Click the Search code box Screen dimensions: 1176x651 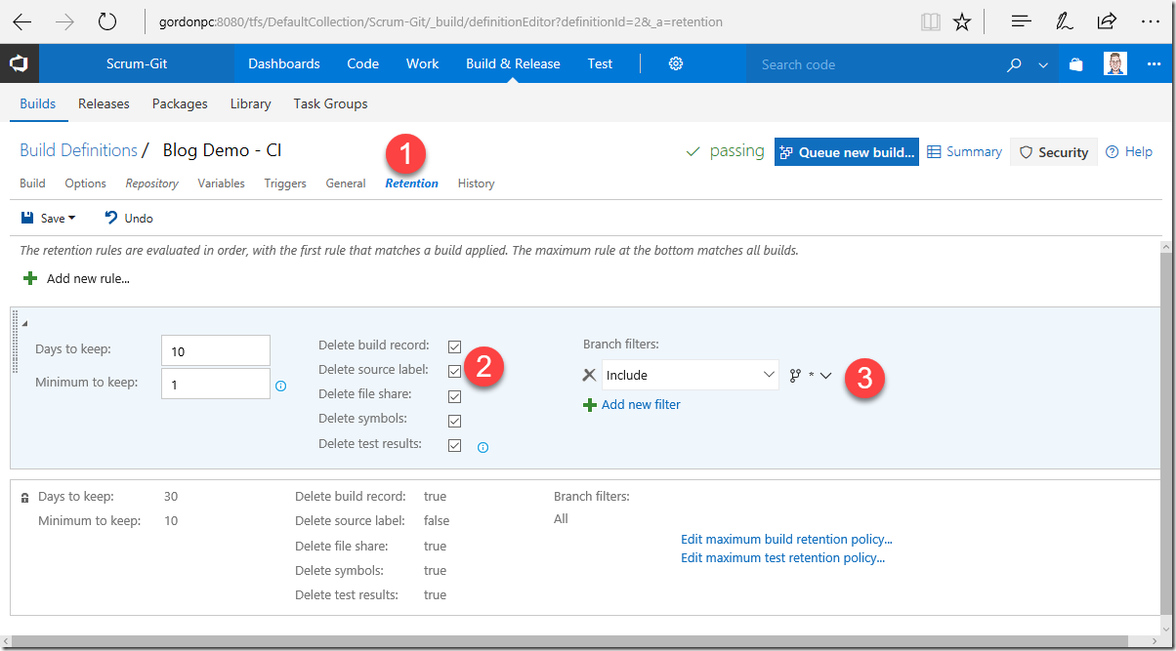coord(874,64)
